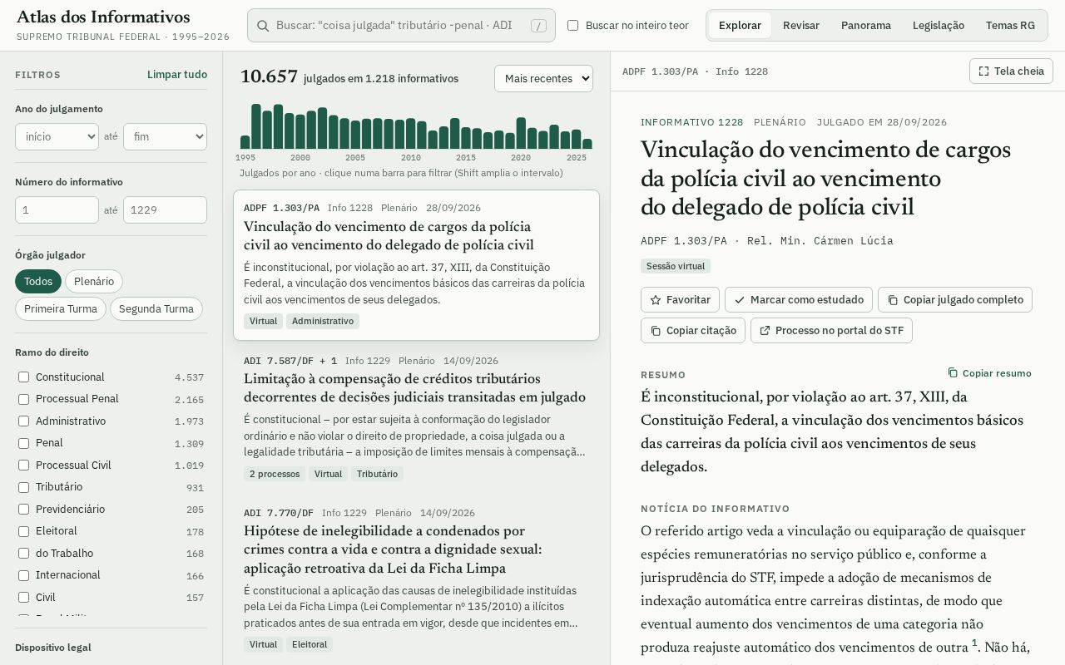Screen dimensions: 1065x665
Task: Open the fim year dropdown
Action: 165,136
